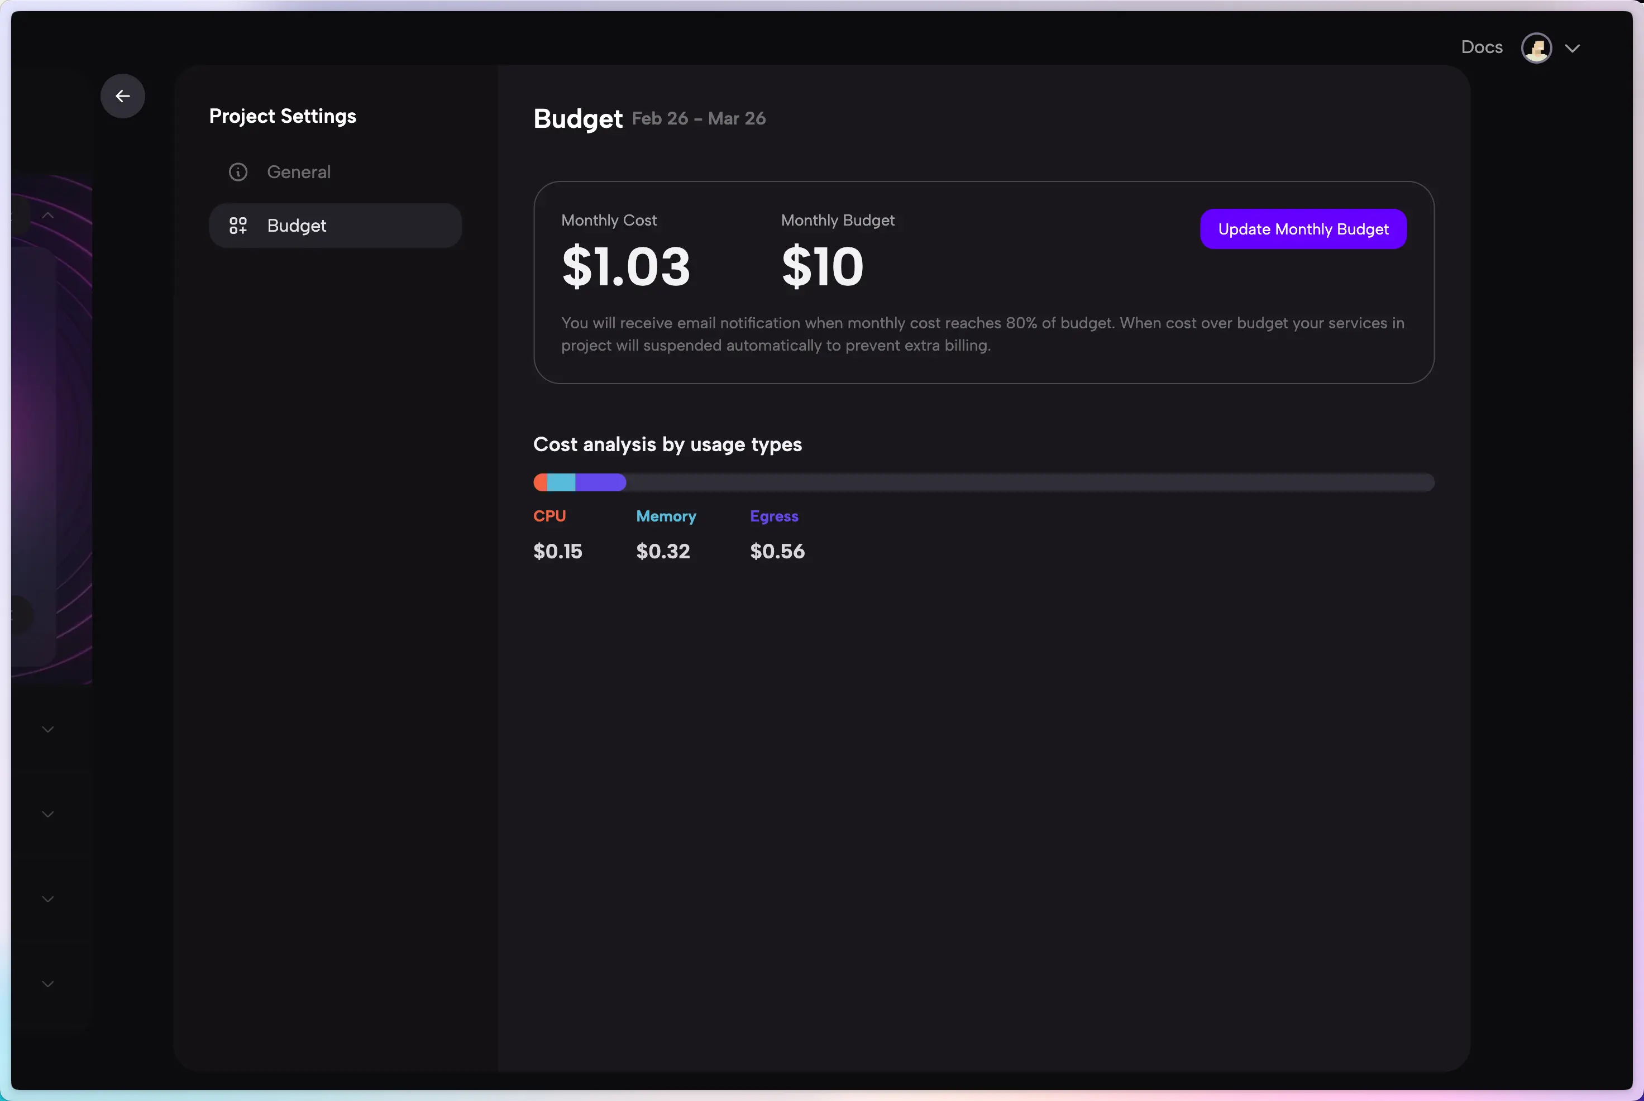Click Update Monthly Budget button
The image size is (1644, 1101).
tap(1303, 229)
